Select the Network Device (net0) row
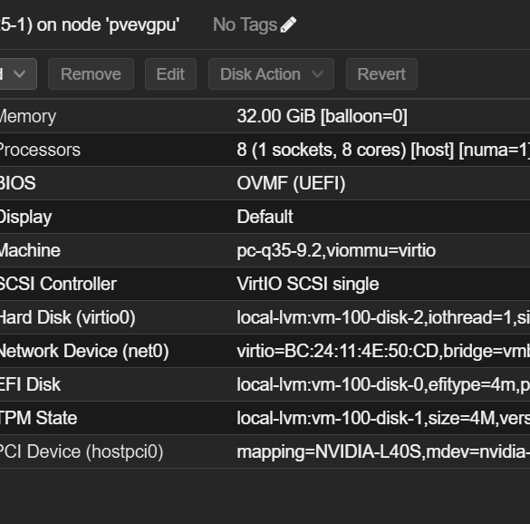 tap(265, 351)
